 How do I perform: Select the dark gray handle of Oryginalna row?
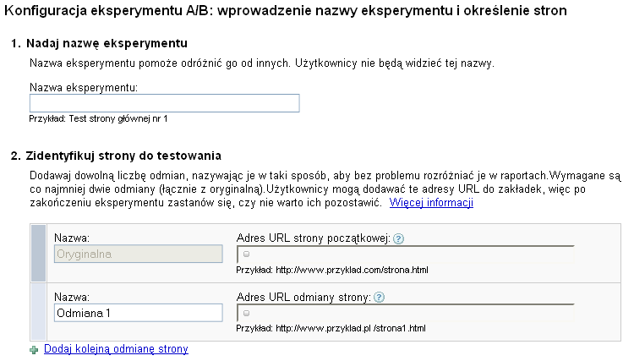click(38, 253)
